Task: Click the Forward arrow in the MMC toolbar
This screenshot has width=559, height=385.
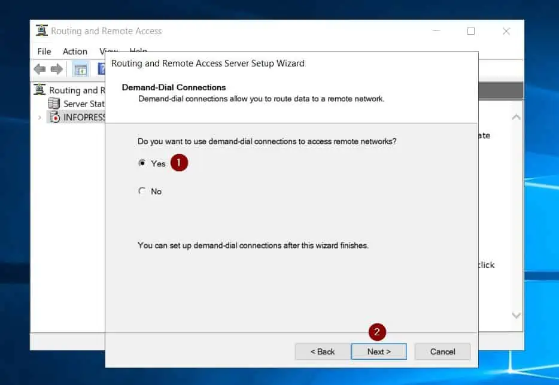Action: click(57, 69)
